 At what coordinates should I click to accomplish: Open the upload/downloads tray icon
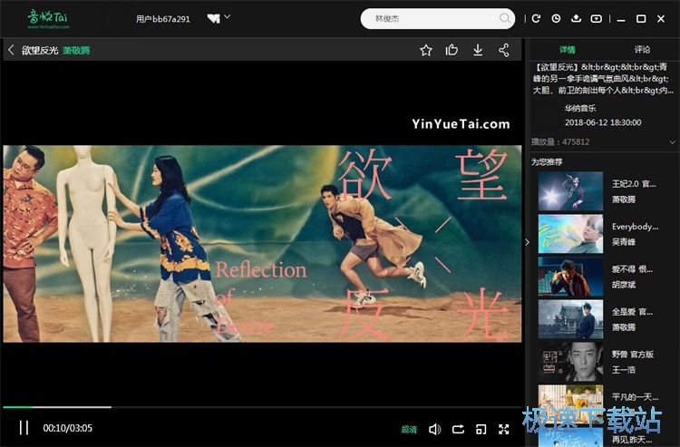tap(576, 18)
